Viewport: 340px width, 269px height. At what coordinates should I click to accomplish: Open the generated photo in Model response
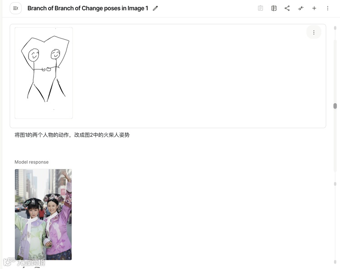tap(43, 214)
